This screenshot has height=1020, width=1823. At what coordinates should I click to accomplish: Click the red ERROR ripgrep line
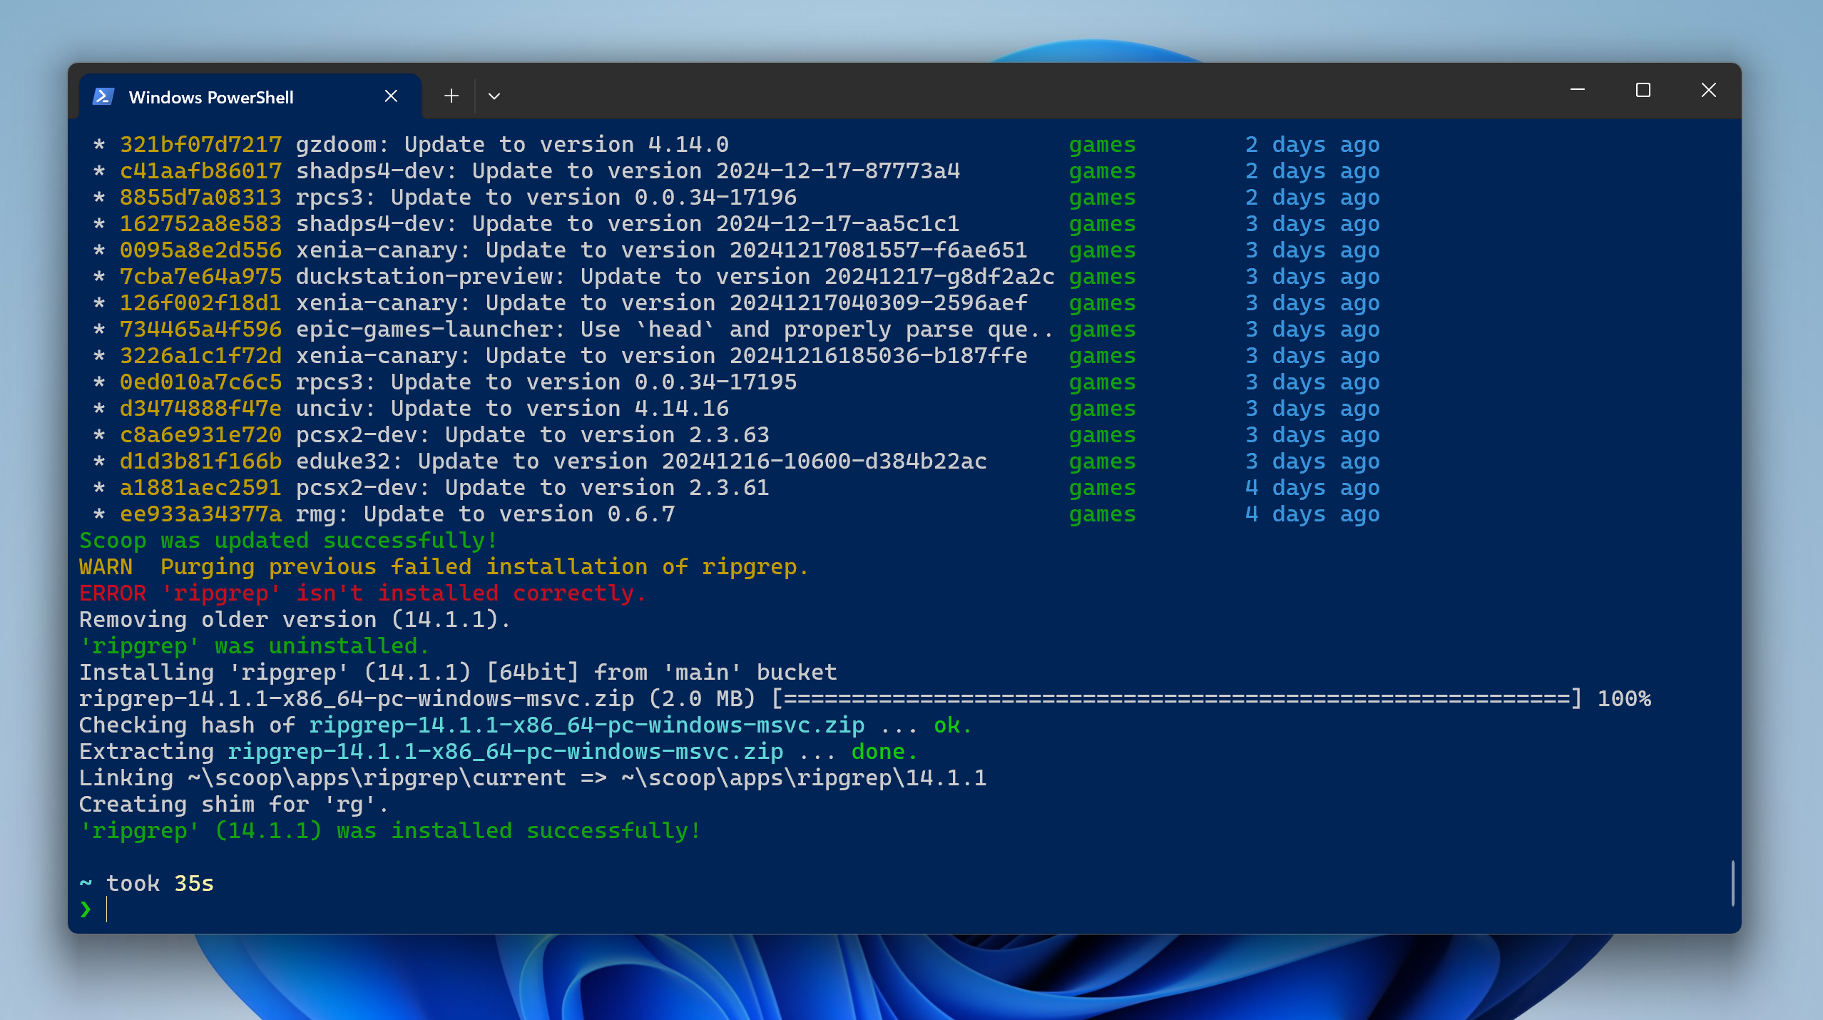[362, 593]
